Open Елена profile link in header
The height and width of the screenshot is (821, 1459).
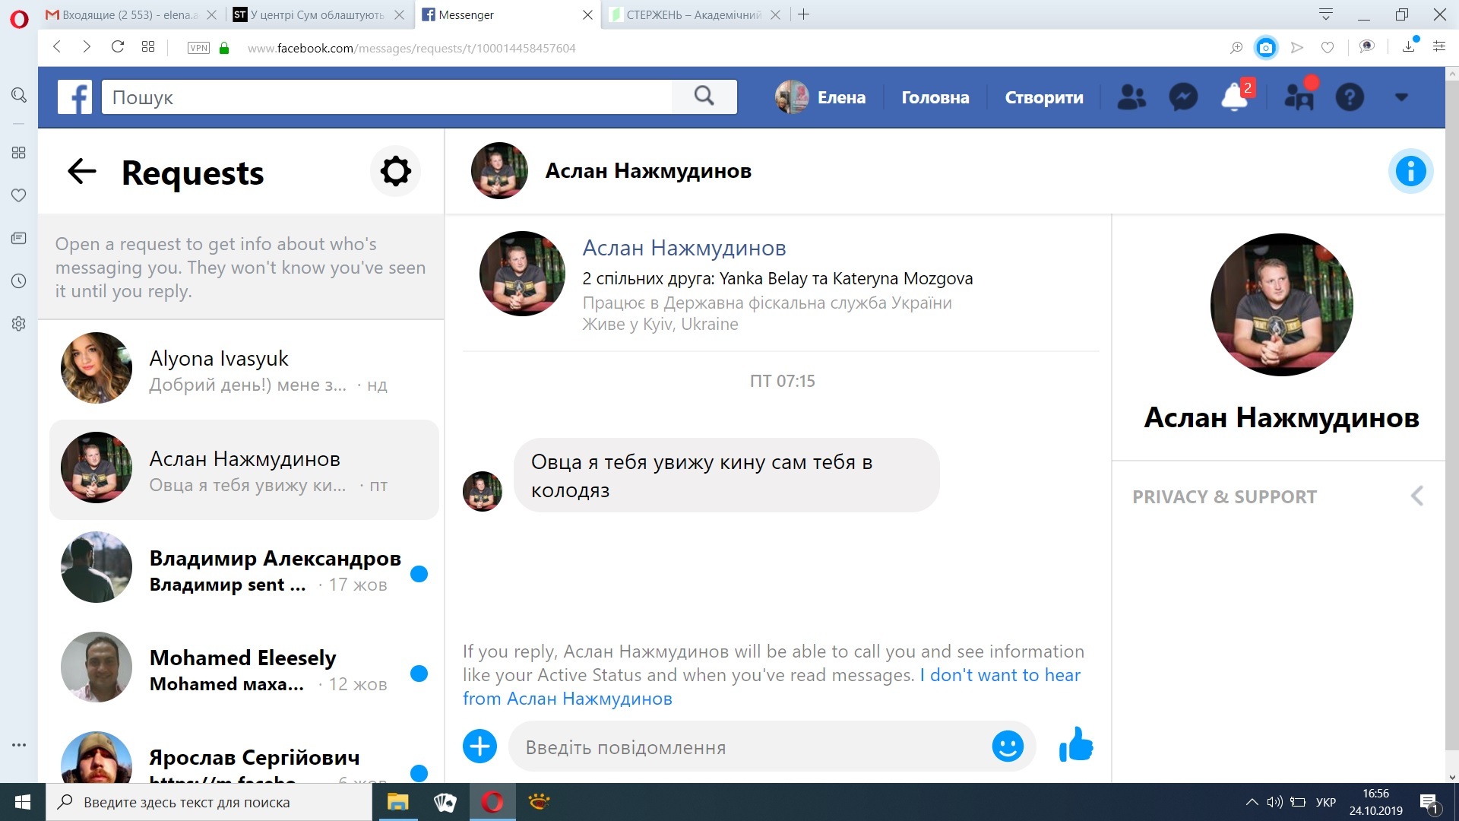point(821,97)
